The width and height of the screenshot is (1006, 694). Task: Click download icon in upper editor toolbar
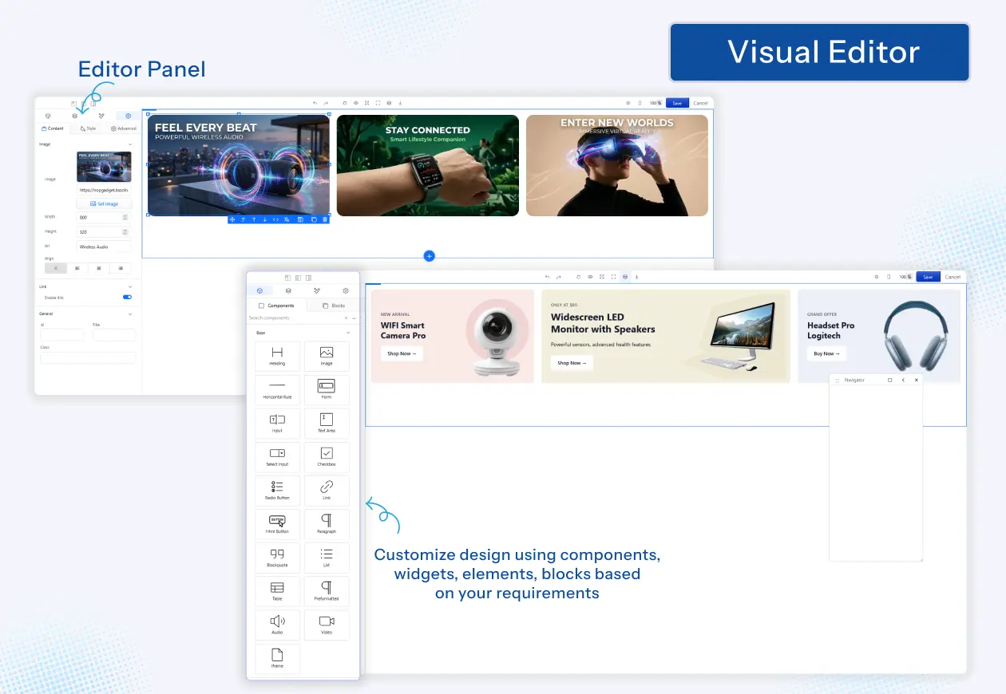400,103
